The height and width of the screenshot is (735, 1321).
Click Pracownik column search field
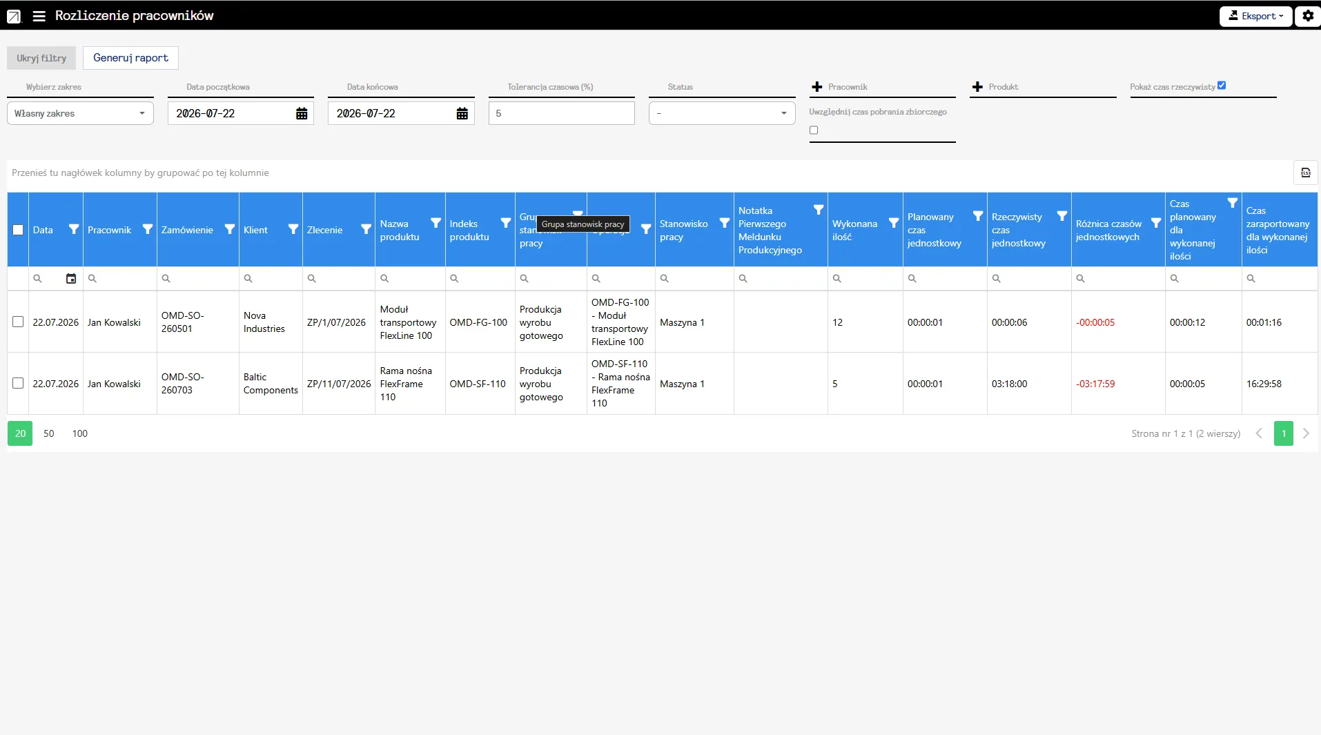coord(120,279)
